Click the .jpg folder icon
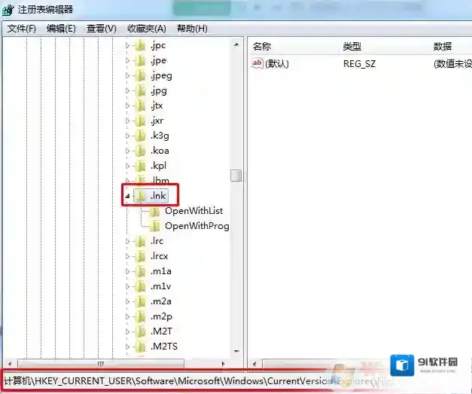This screenshot has height=394, width=472. point(141,90)
